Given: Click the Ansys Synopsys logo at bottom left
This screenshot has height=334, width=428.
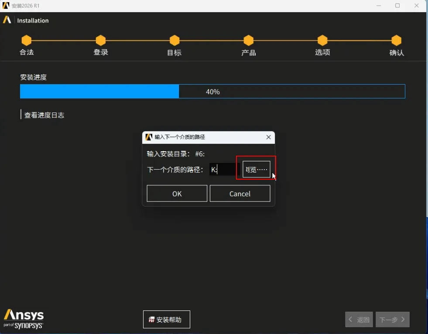Looking at the screenshot, I should pyautogui.click(x=24, y=319).
